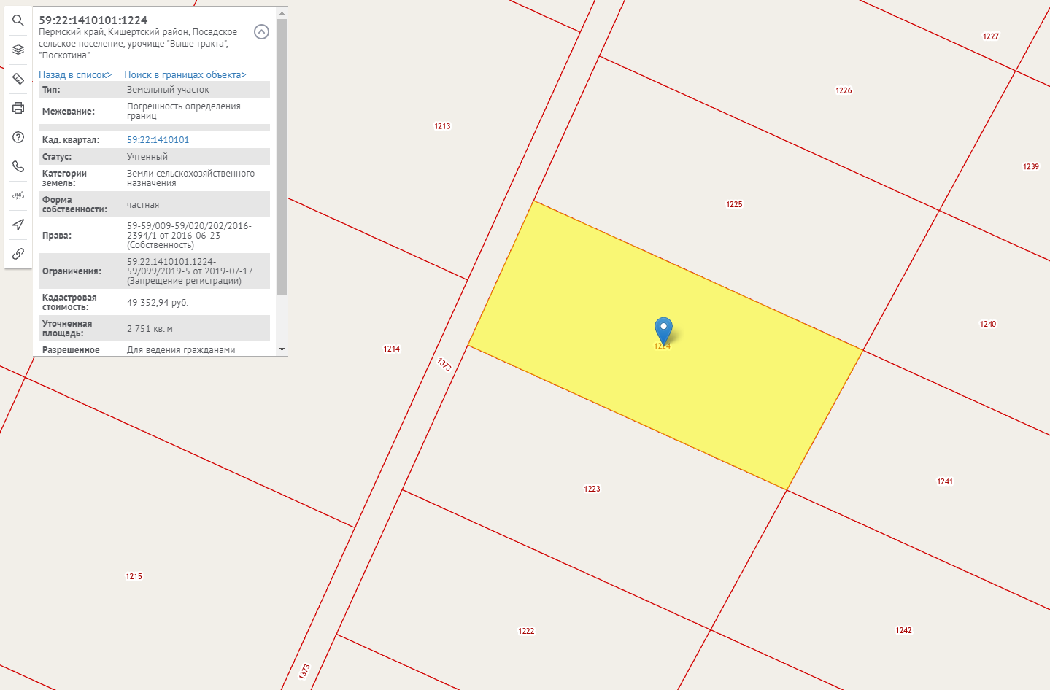
Task: Click the parcel address text 'Пермский край…'
Action: [138, 44]
